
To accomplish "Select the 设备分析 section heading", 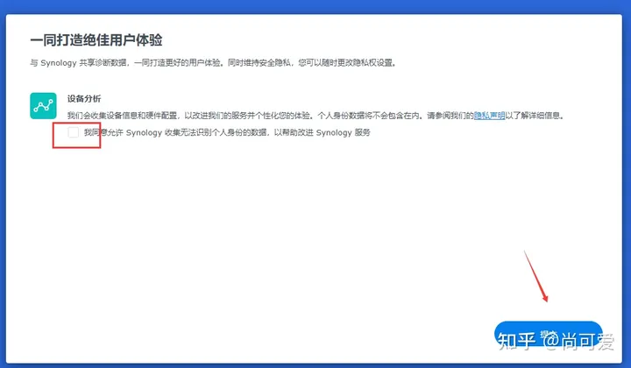I will click(84, 98).
